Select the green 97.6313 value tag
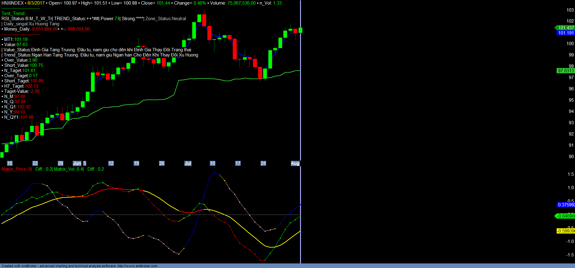This screenshot has height=268, width=575. (x=566, y=71)
